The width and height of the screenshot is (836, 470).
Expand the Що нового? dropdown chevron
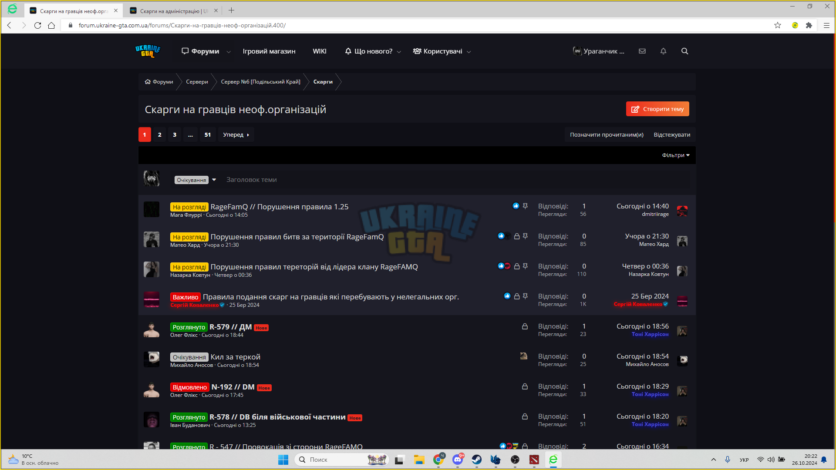[x=399, y=52]
